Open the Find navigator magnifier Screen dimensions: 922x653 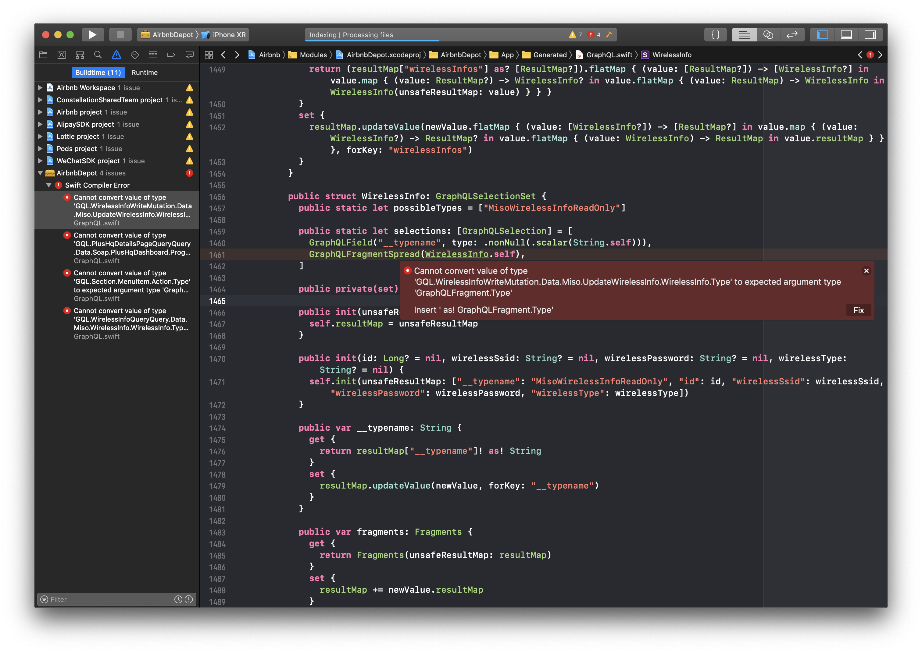[x=98, y=55]
